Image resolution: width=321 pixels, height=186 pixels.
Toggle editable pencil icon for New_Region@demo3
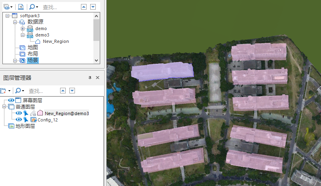pos(33,113)
